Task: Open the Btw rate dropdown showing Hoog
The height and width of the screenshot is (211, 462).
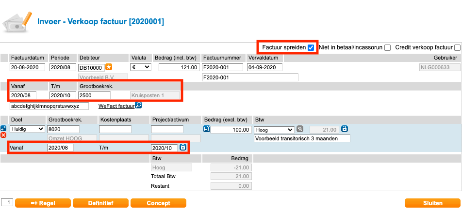Action: tap(274, 129)
